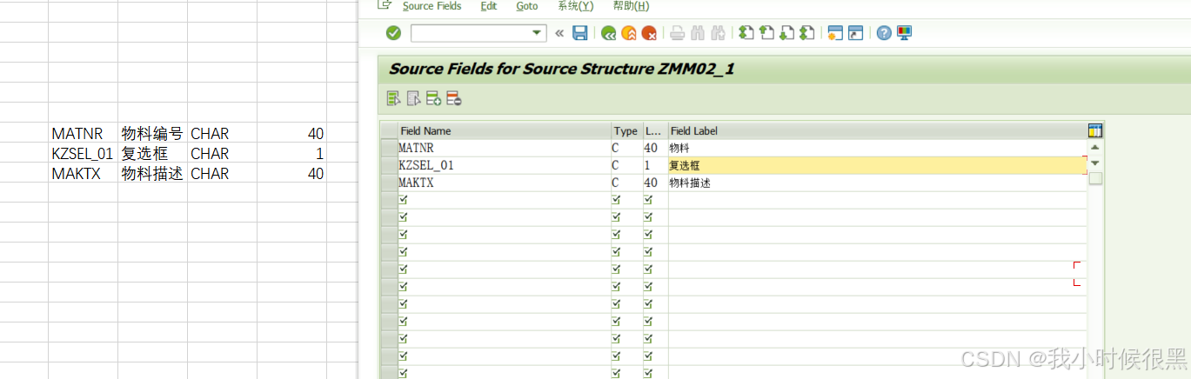Open the 帮助(H) menu

click(x=631, y=6)
